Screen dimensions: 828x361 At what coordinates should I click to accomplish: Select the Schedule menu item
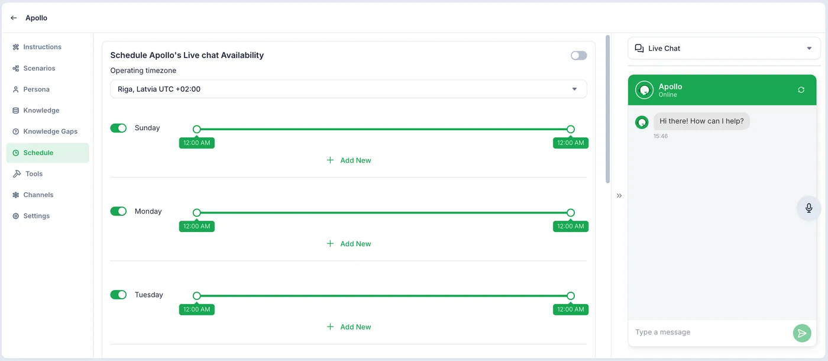48,153
